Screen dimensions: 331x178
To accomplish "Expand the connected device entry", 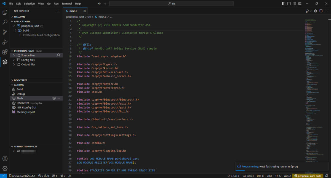I will (x=14, y=151).
